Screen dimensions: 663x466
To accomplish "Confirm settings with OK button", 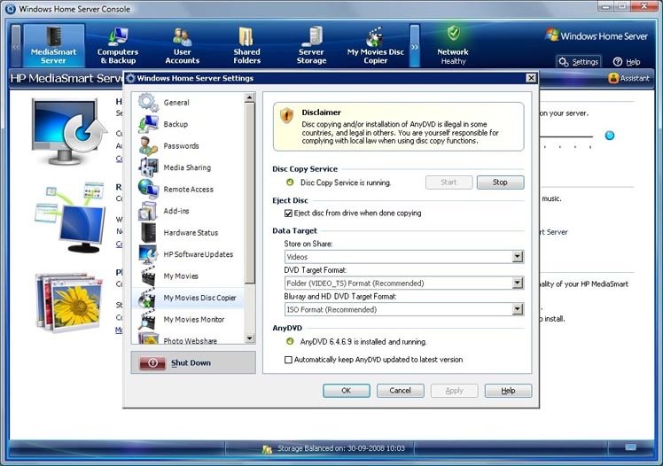I will click(x=347, y=391).
